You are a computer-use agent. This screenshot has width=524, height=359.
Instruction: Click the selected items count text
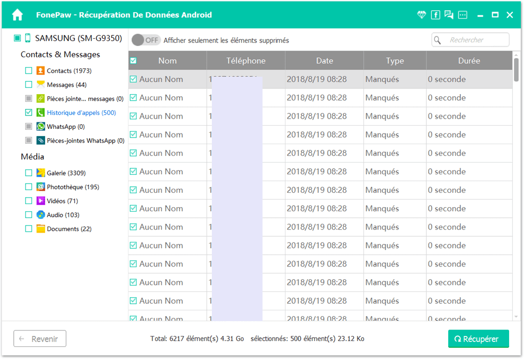[308, 339]
